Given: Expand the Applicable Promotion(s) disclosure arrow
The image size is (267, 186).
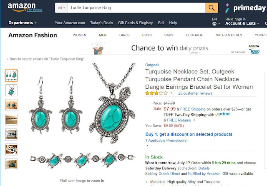Looking at the screenshot, I should pyautogui.click(x=147, y=145).
